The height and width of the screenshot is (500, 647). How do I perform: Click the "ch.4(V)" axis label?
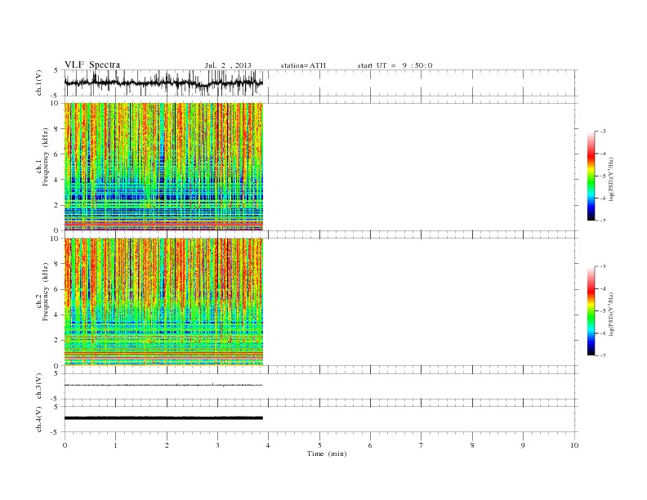tap(38, 419)
